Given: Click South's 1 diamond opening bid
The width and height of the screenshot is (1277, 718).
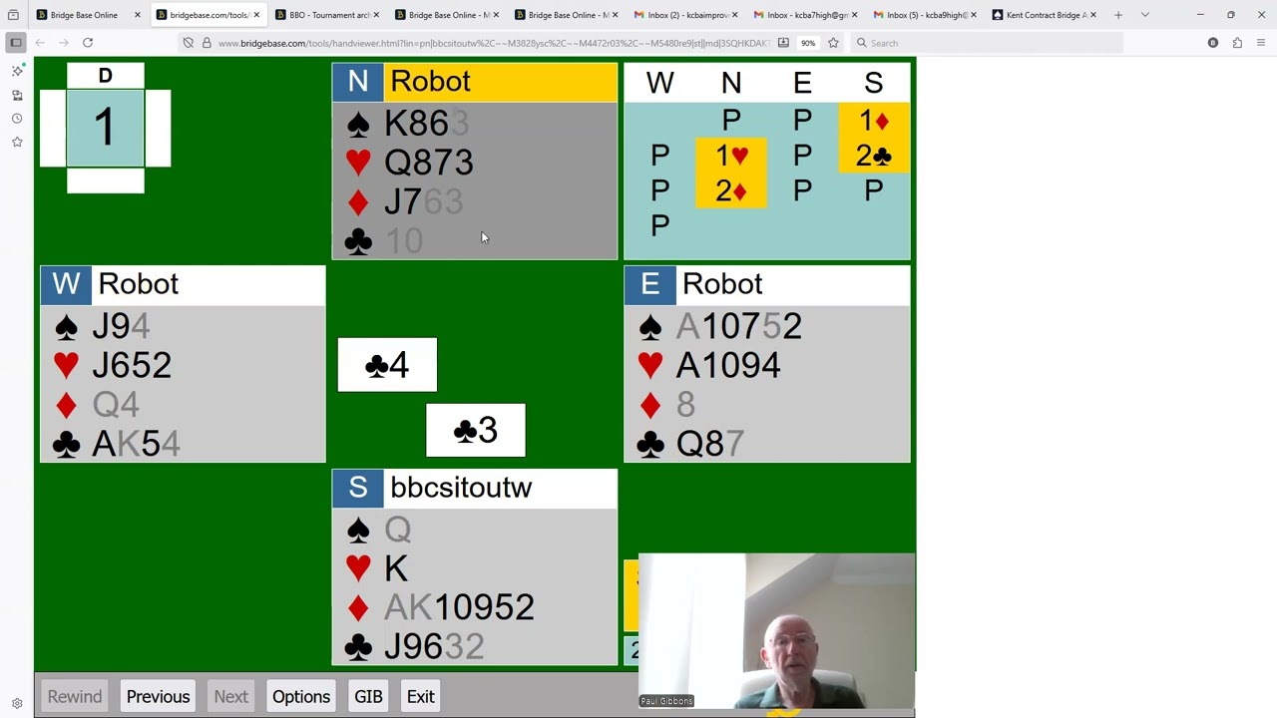Looking at the screenshot, I should [873, 121].
